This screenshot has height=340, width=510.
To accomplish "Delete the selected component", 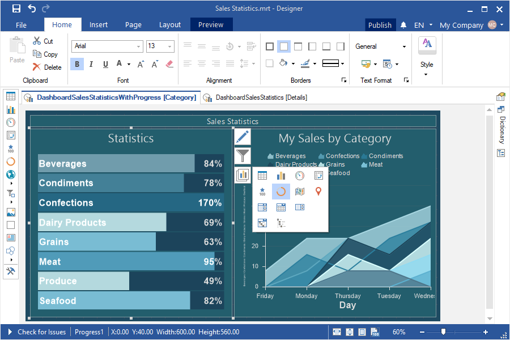I will point(47,67).
